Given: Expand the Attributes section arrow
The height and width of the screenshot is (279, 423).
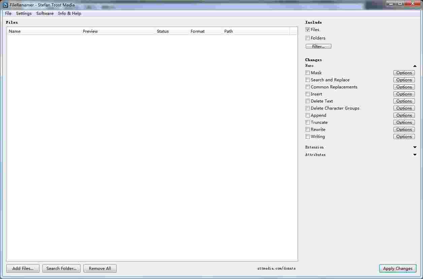Looking at the screenshot, I should [x=415, y=155].
